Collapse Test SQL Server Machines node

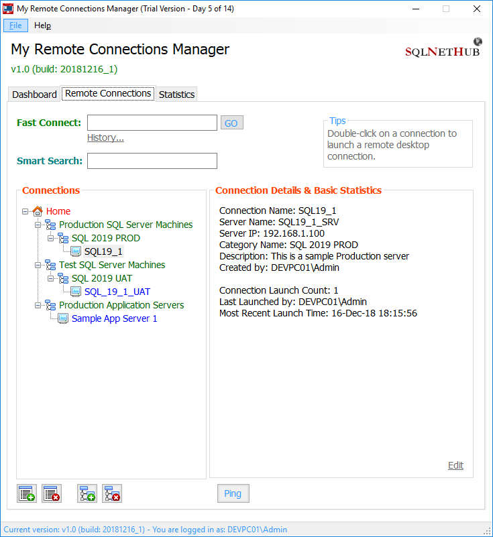38,265
